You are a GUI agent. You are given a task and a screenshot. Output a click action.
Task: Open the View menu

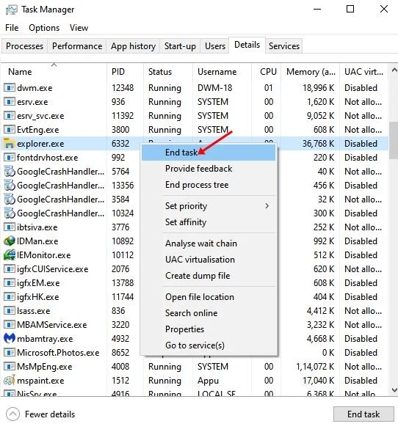point(79,28)
